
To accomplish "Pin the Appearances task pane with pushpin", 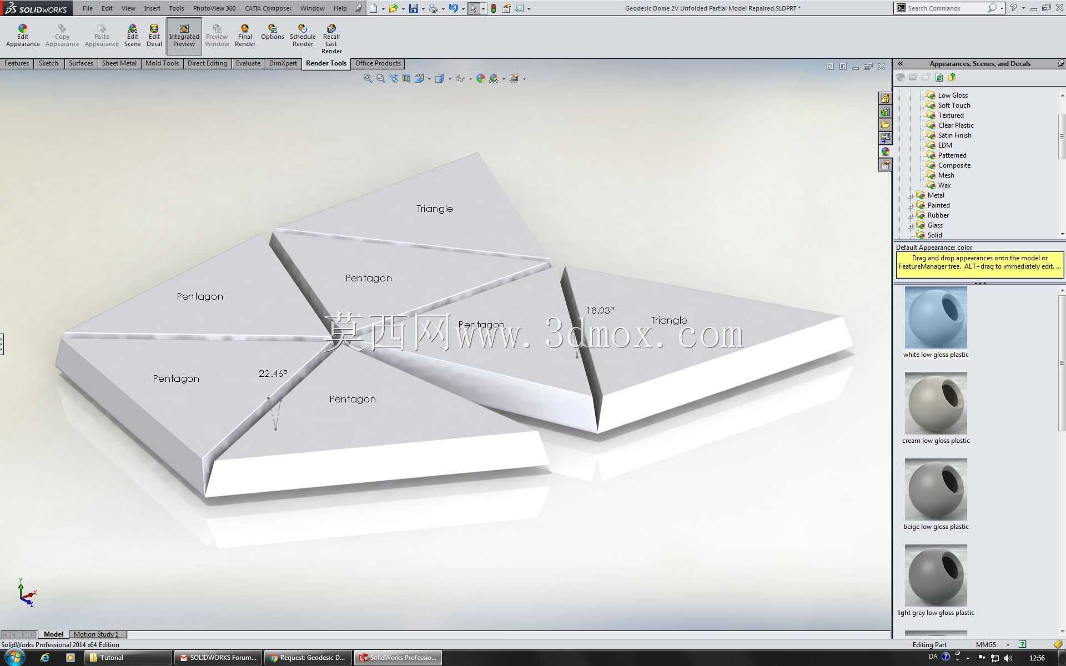I will click(1060, 64).
